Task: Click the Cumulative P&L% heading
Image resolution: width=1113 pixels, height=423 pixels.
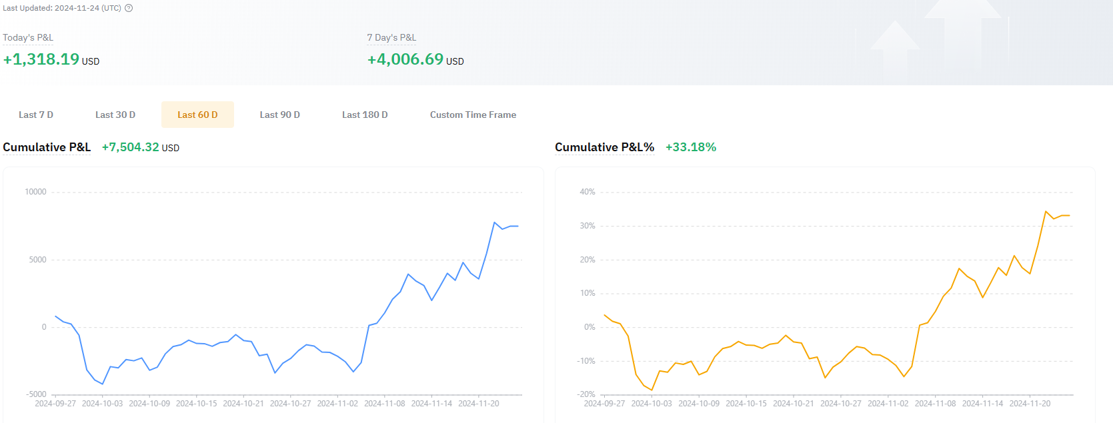Action: (604, 147)
